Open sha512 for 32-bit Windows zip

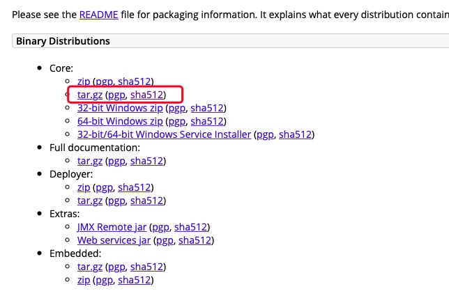point(207,108)
